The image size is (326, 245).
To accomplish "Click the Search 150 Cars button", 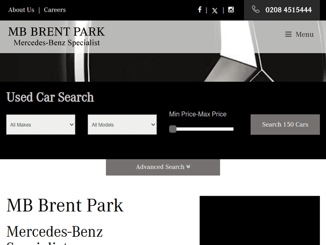I will pyautogui.click(x=285, y=124).
